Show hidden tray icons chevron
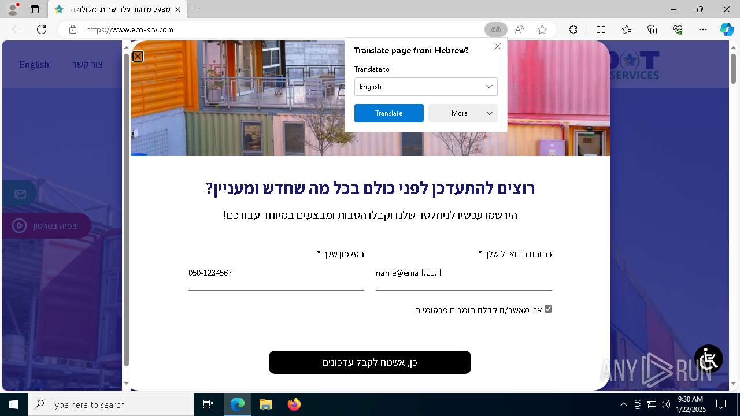The width and height of the screenshot is (740, 416). click(x=623, y=404)
